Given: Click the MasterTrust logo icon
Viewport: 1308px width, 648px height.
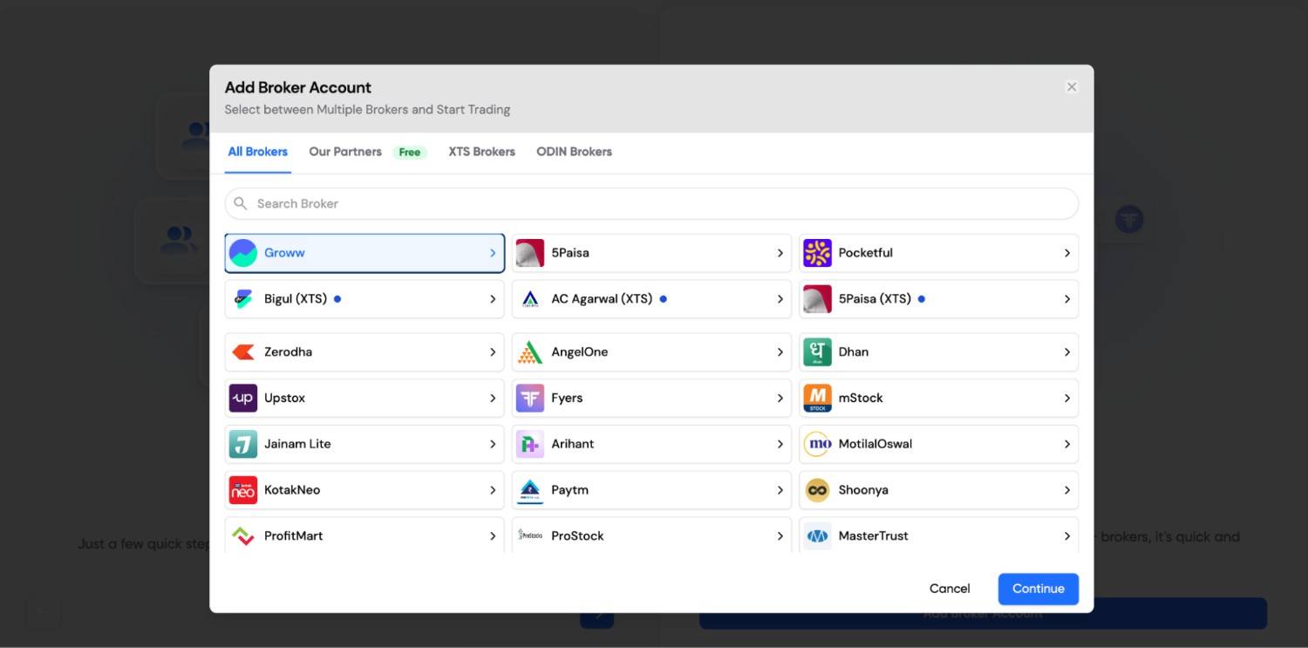Looking at the screenshot, I should tap(817, 535).
